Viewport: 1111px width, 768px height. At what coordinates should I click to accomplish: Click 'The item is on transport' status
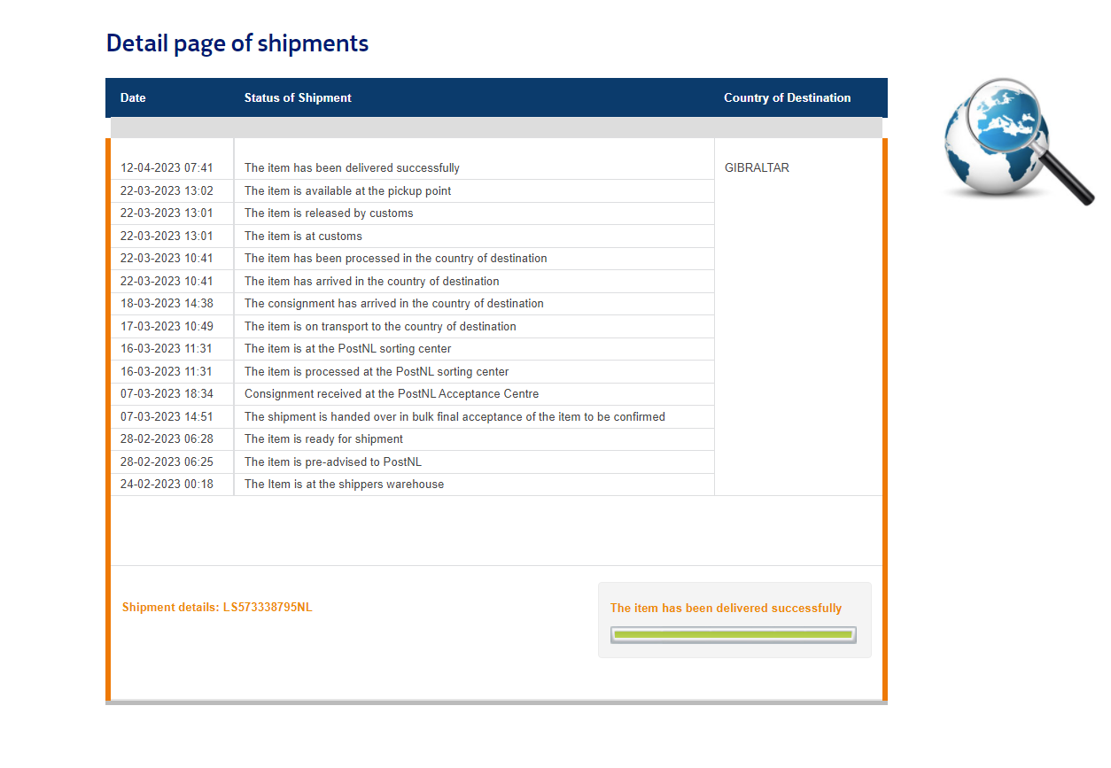[380, 327]
